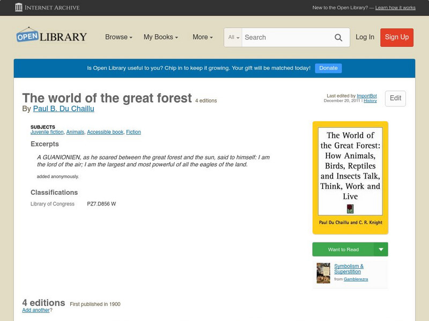429x321 pixels.
Task: Select the Open Library logo
Action: pos(51,36)
